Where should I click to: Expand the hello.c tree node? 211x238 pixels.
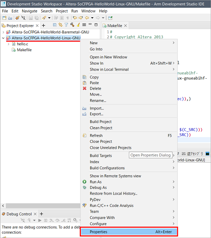(x=9, y=44)
